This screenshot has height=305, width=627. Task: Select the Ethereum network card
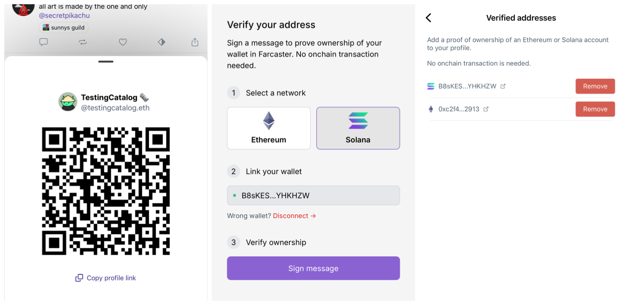pos(269,128)
